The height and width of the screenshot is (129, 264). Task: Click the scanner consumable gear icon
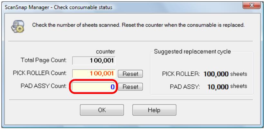click(18, 26)
